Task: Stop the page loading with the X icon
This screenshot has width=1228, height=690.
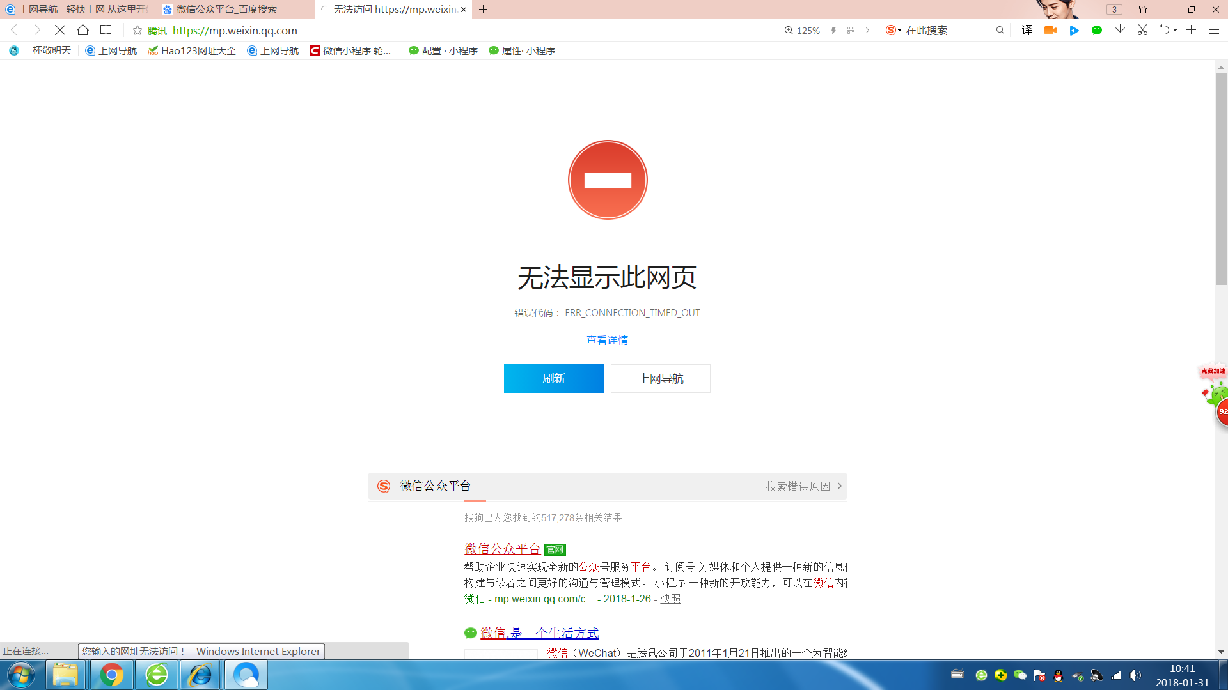Action: (59, 30)
